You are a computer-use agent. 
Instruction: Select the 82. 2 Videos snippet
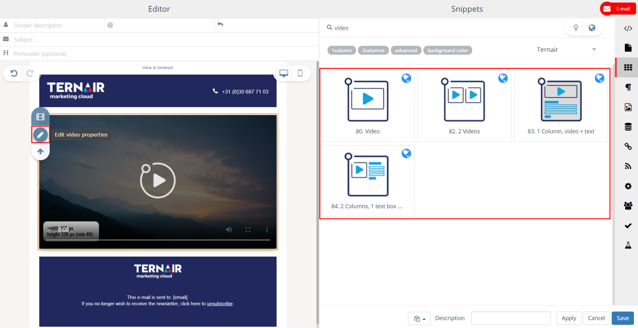464,106
